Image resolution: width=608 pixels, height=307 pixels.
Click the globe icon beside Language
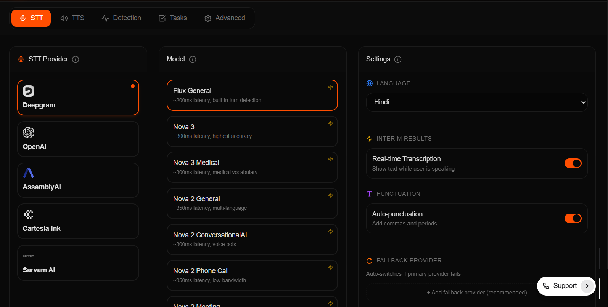pyautogui.click(x=370, y=83)
